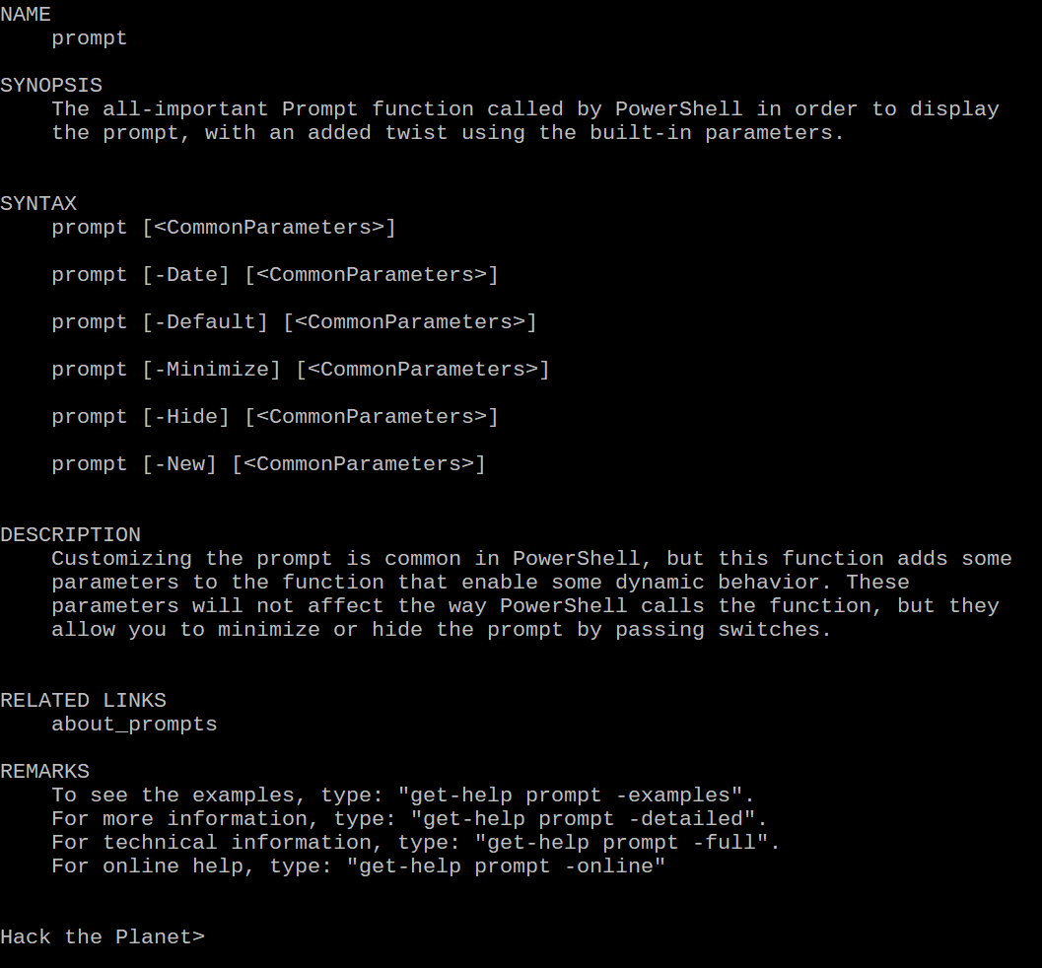Viewport: 1042px width, 968px height.
Task: Click "get-help prompt -detailed" command text
Action: 589,819
